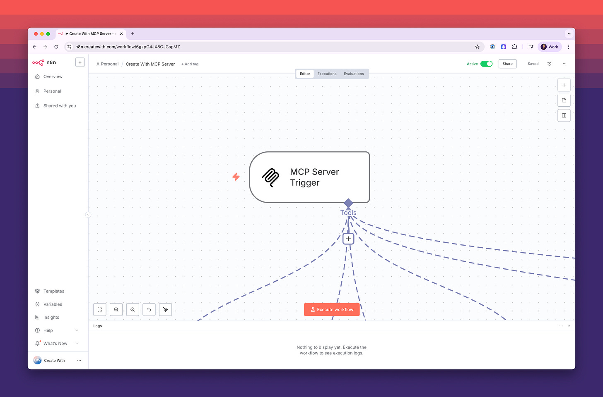
Task: Click the tidy up workflow icon
Action: pyautogui.click(x=165, y=309)
